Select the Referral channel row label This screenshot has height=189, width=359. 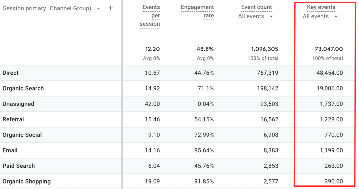coord(13,119)
